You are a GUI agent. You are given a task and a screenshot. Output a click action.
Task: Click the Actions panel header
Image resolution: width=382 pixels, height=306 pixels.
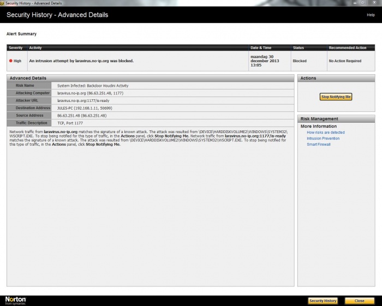[336, 78]
